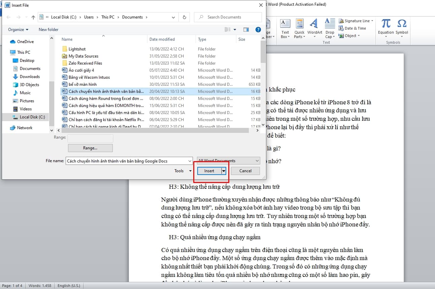Insert a Signature Line in Word
This screenshot has width=435, height=289.
356,21
